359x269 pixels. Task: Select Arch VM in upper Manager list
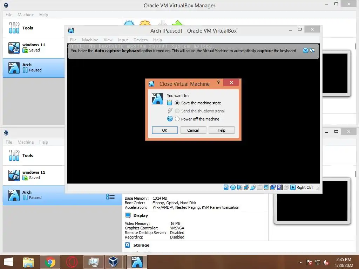coord(34,68)
